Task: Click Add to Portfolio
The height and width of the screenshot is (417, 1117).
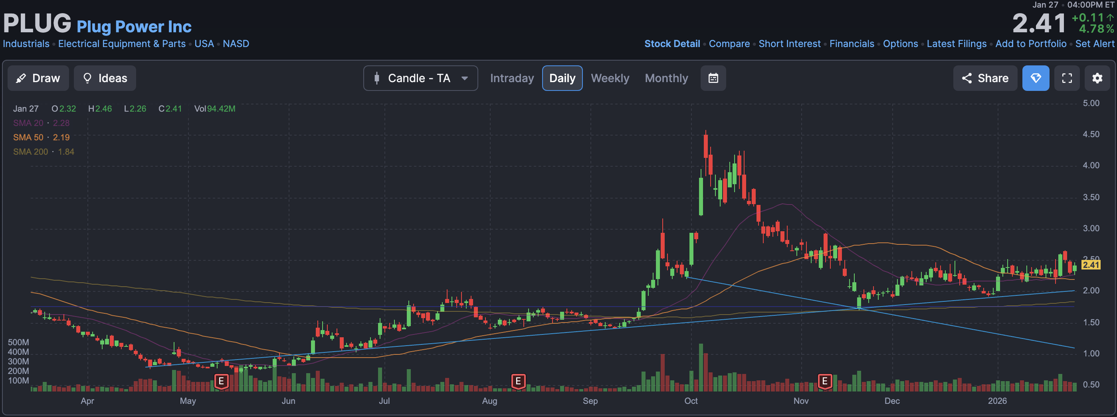Action: tap(1031, 44)
